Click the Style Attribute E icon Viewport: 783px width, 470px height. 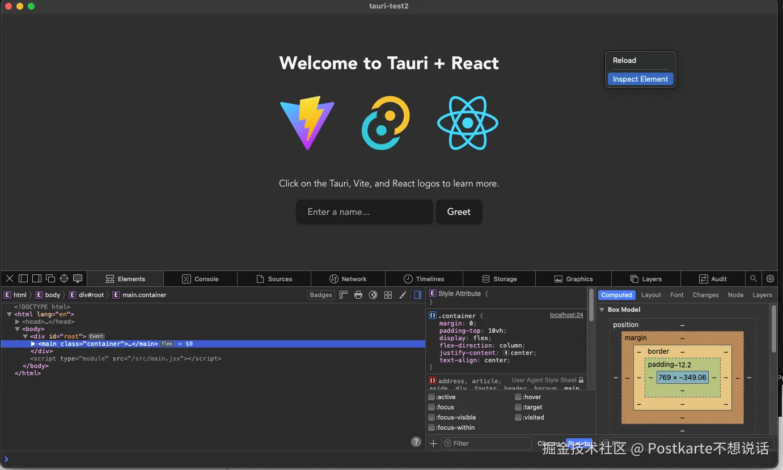[433, 294]
